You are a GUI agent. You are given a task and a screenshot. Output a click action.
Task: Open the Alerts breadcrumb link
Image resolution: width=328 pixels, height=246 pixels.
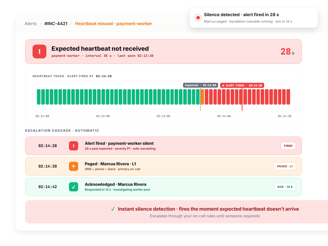coord(30,24)
